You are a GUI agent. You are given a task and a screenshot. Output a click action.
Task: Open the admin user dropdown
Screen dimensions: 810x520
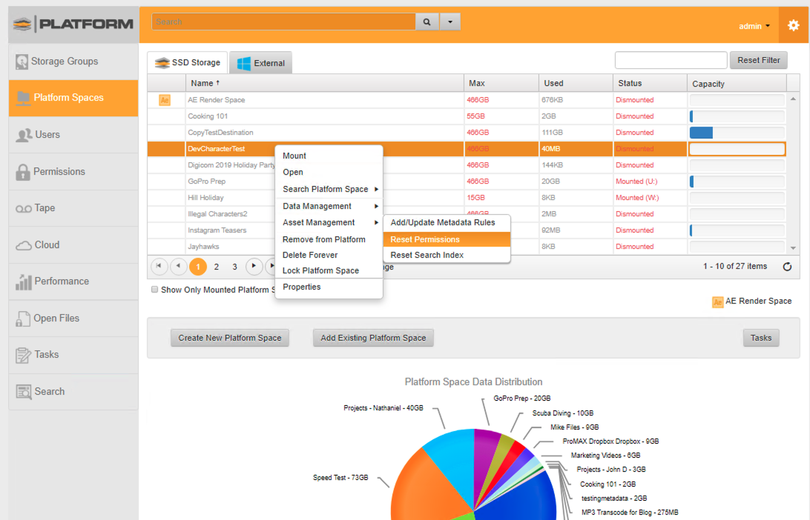click(754, 26)
